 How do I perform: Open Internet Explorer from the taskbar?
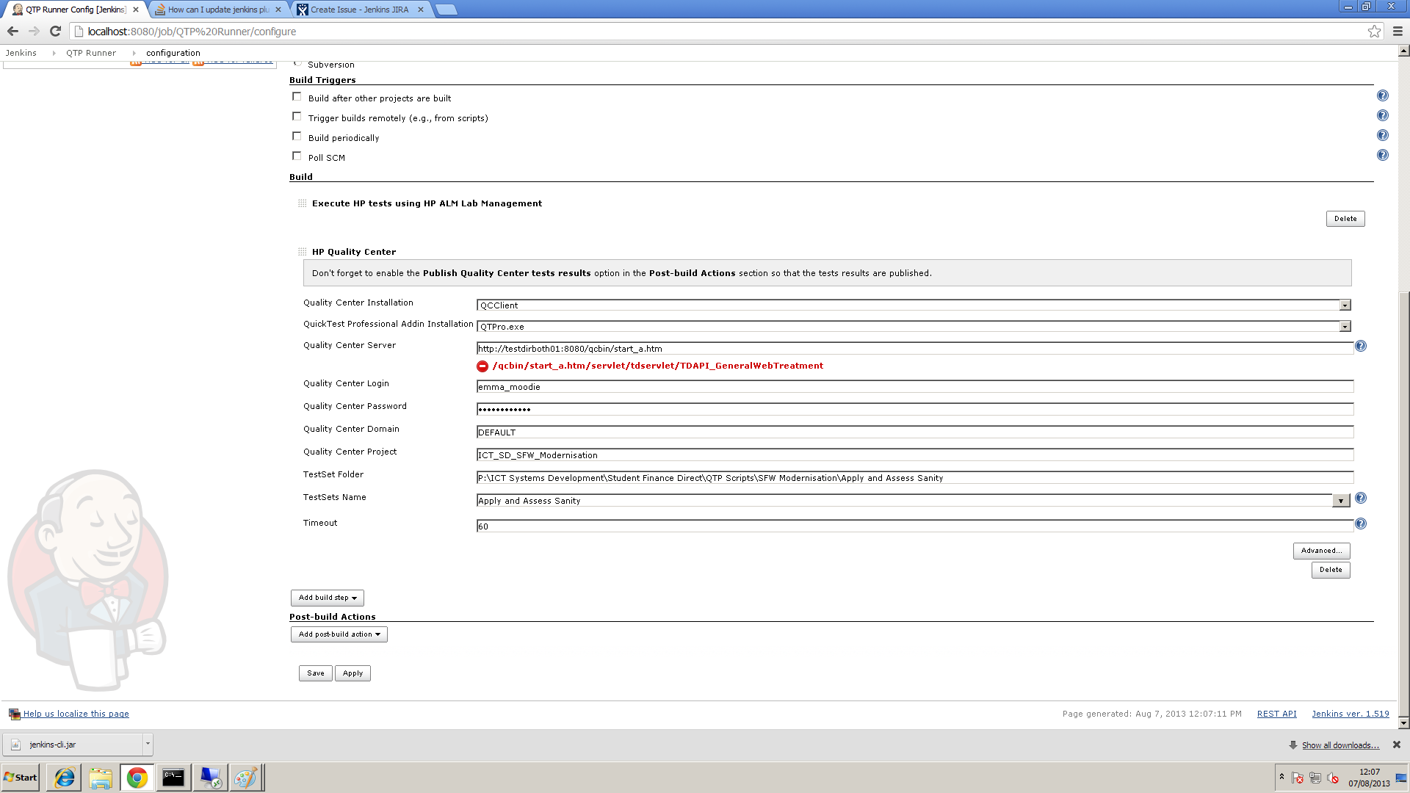(x=65, y=778)
